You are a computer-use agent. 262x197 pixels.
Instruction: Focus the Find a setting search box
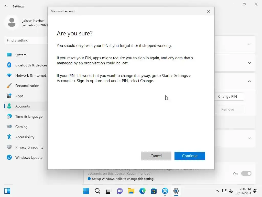coord(26,40)
